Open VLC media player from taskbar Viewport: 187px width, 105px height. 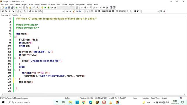tap(111, 102)
